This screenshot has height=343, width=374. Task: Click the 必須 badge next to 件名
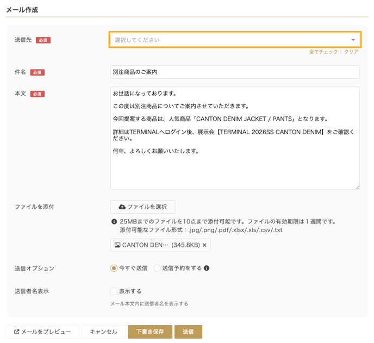pos(38,72)
